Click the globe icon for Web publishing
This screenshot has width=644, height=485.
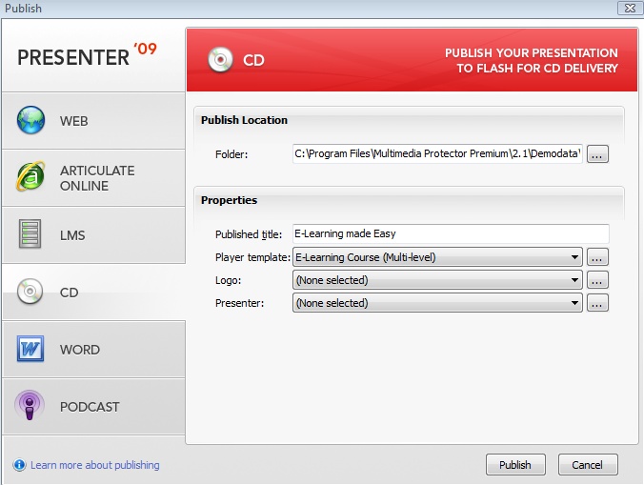(x=30, y=121)
